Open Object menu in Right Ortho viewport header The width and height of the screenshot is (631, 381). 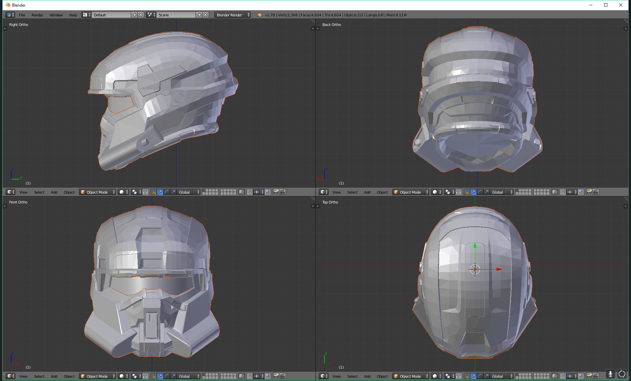click(69, 192)
